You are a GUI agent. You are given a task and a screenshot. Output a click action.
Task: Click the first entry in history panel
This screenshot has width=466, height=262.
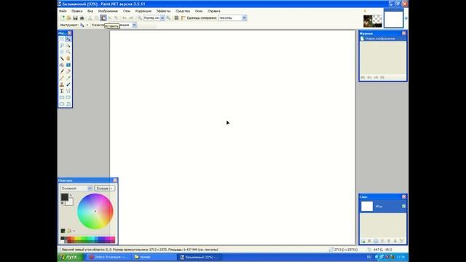pyautogui.click(x=383, y=39)
